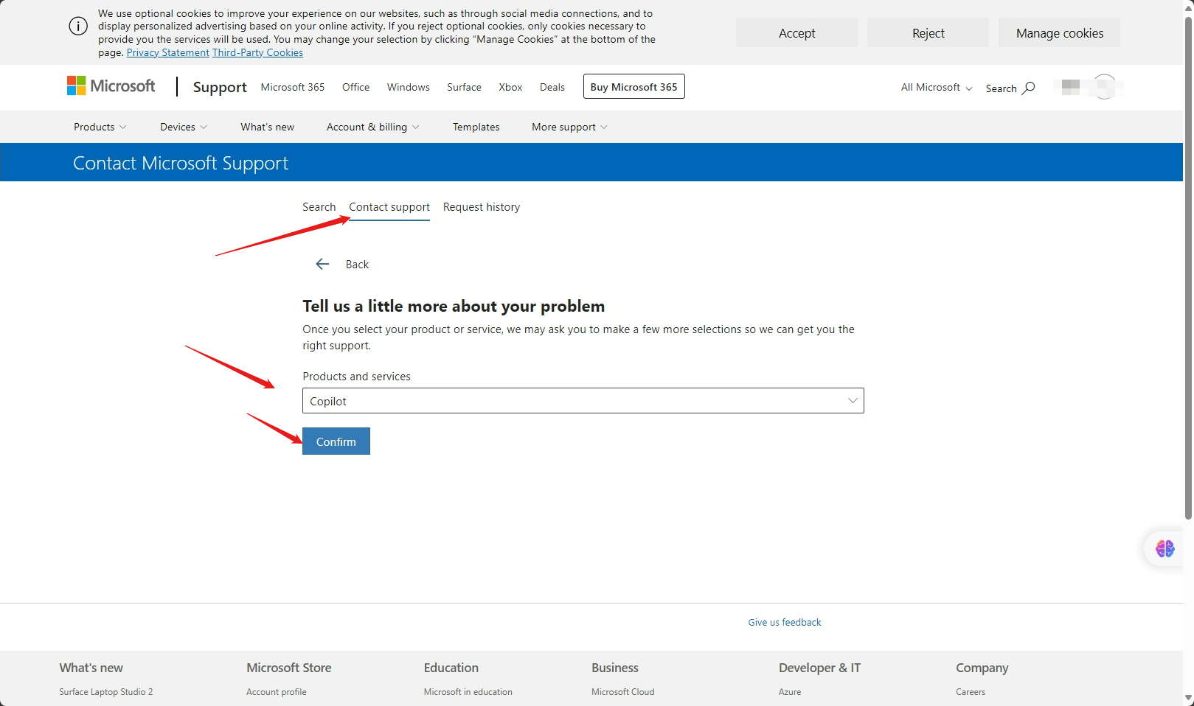1194x706 pixels.
Task: Click the Education footer heading
Action: [x=451, y=668]
